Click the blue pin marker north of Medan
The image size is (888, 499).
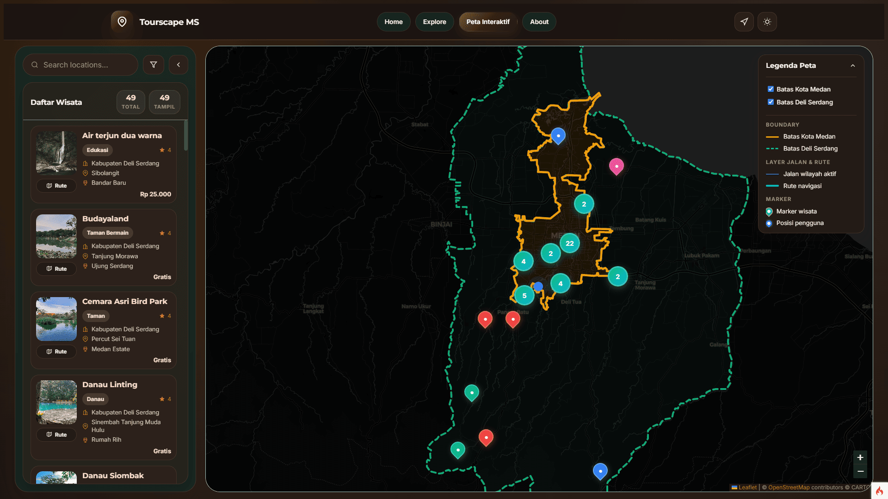coord(558,136)
